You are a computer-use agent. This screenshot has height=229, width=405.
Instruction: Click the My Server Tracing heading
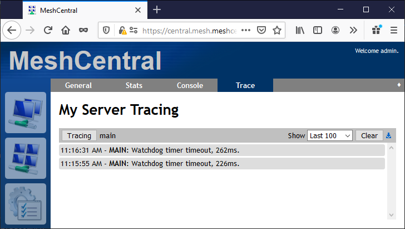119,110
